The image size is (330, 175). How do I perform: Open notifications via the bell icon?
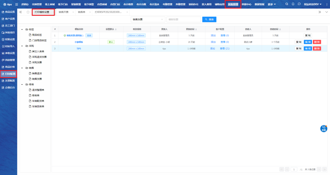pos(293,4)
